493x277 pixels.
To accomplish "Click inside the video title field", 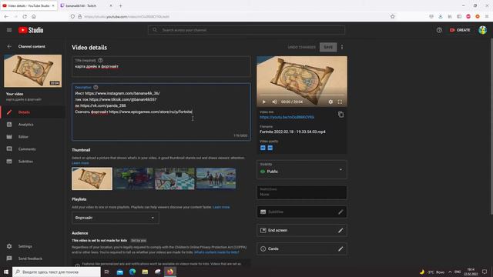I will (x=161, y=67).
